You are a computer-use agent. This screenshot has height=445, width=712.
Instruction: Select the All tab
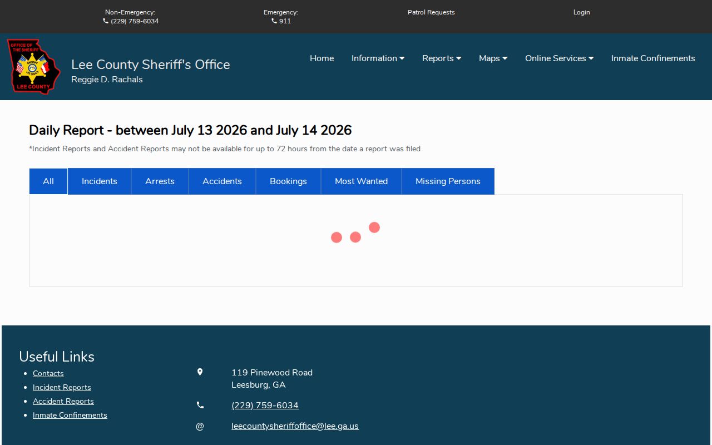[48, 181]
